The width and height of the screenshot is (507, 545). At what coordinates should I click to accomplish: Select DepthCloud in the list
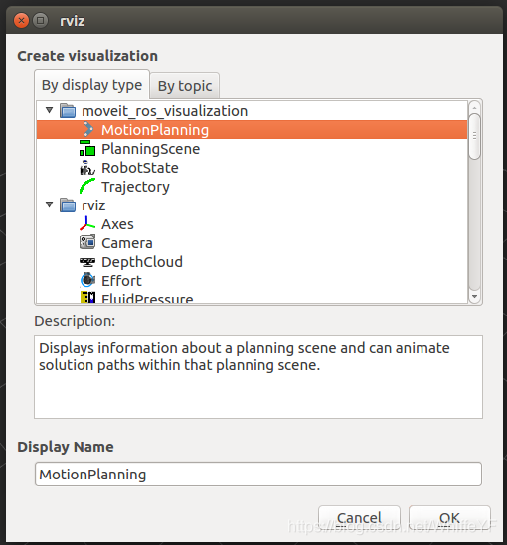click(x=142, y=262)
